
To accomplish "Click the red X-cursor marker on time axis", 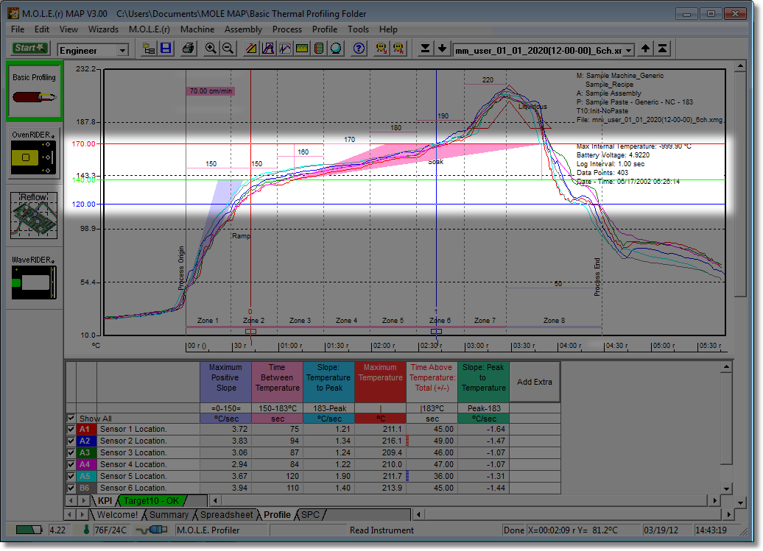I will tap(250, 331).
